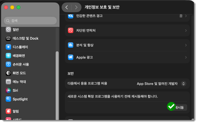Go back with the left arrow button

click(x=67, y=7)
